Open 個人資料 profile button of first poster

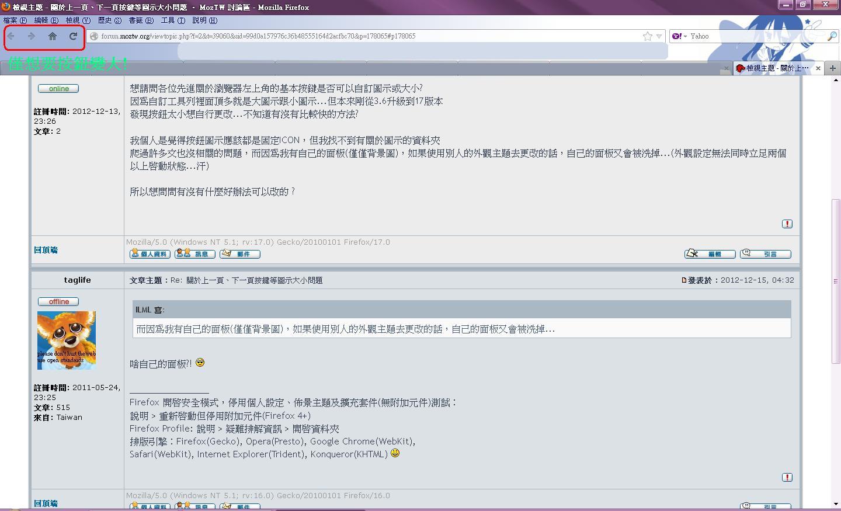(150, 254)
